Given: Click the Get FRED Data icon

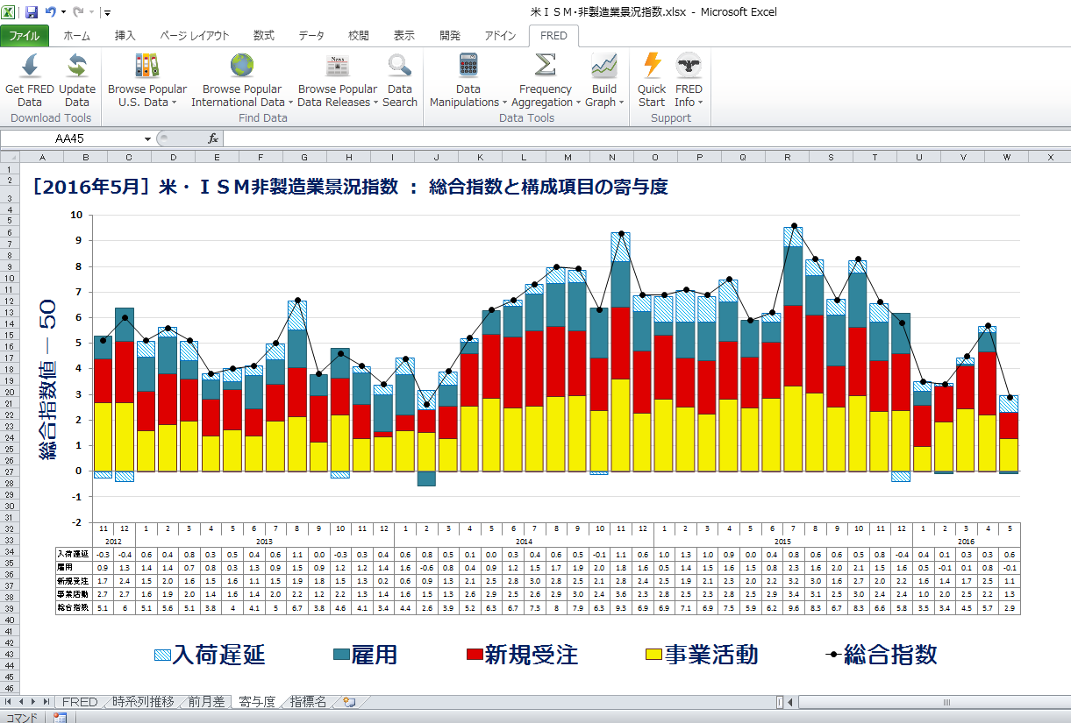Looking at the screenshot, I should [30, 67].
